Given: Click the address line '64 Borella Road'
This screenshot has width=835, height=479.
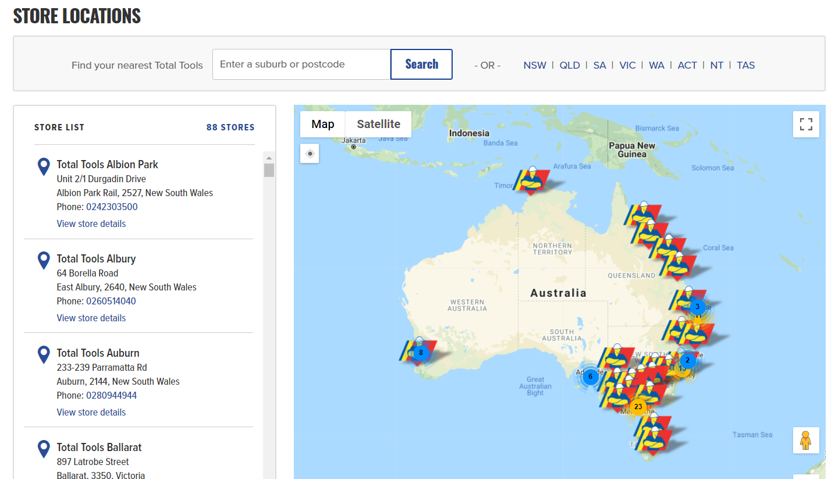Looking at the screenshot, I should (87, 273).
